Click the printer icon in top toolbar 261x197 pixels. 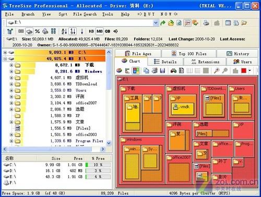click(206, 23)
